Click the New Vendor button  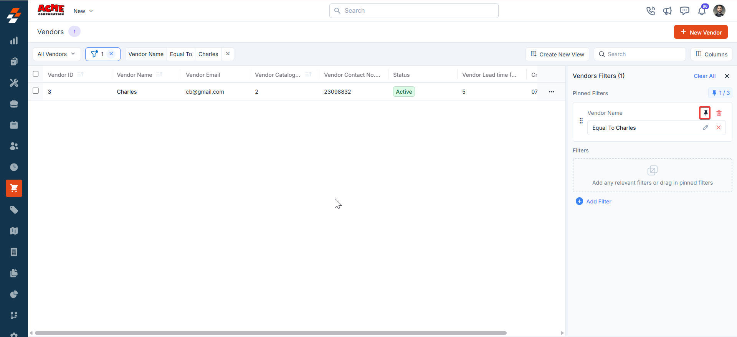pyautogui.click(x=701, y=32)
